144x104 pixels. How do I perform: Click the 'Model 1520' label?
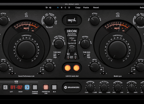[118, 76]
